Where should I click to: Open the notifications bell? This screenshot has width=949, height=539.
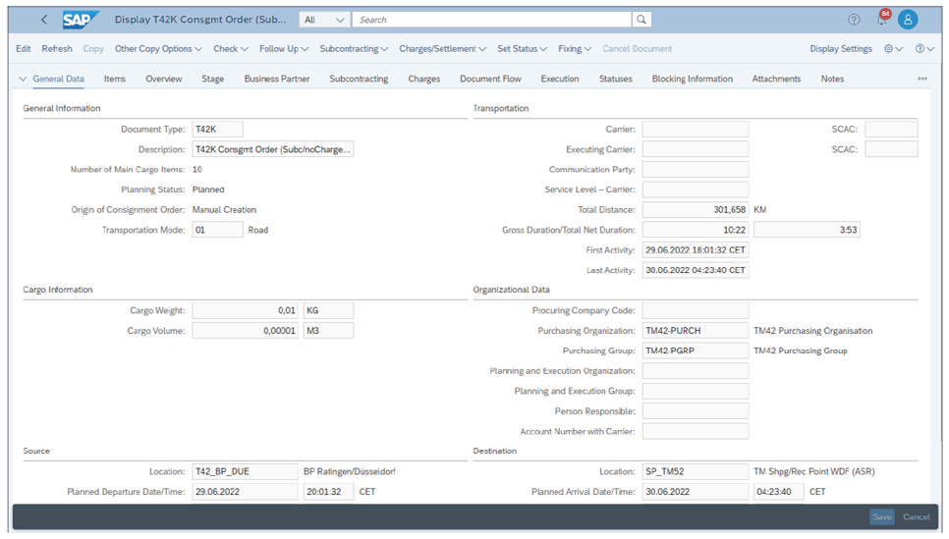(x=881, y=20)
